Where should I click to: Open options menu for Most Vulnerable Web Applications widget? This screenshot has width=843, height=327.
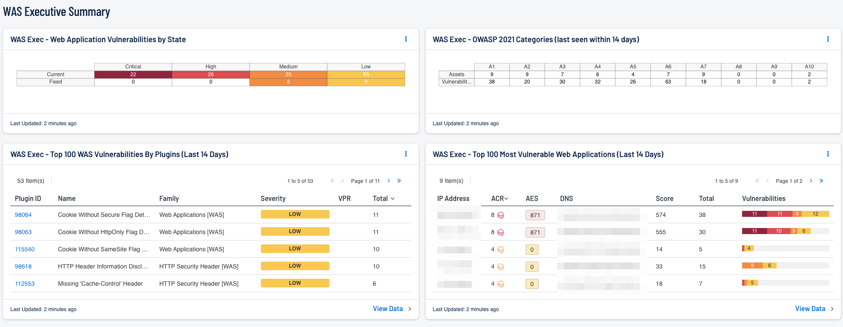[x=828, y=154]
